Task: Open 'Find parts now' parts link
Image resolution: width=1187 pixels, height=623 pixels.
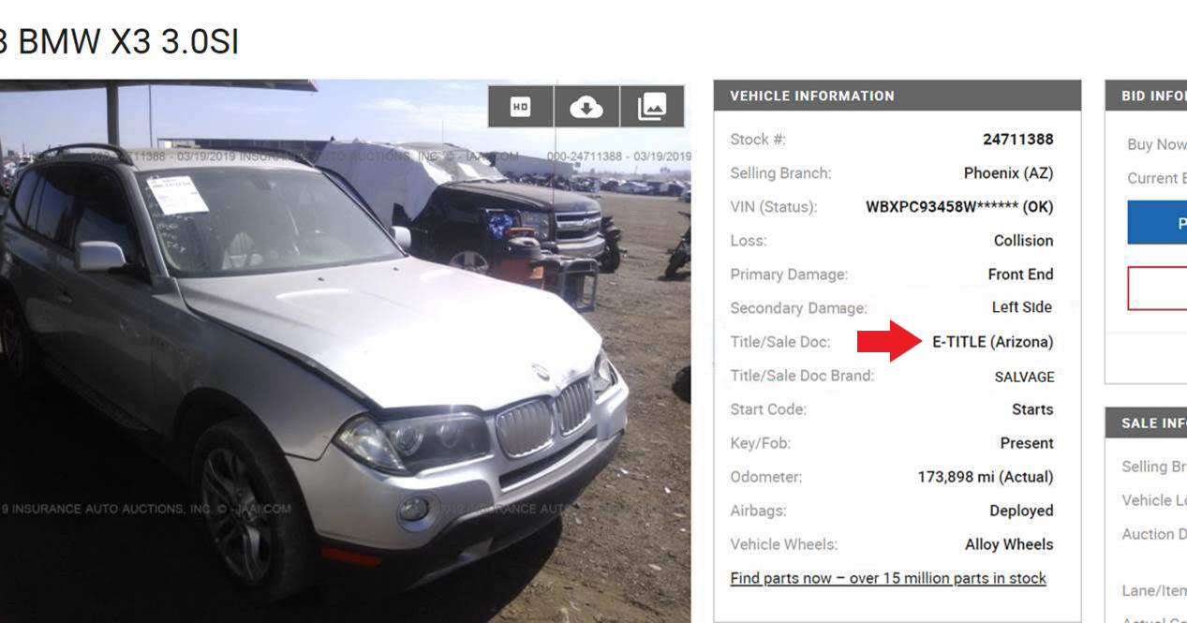Action: pyautogui.click(x=888, y=578)
